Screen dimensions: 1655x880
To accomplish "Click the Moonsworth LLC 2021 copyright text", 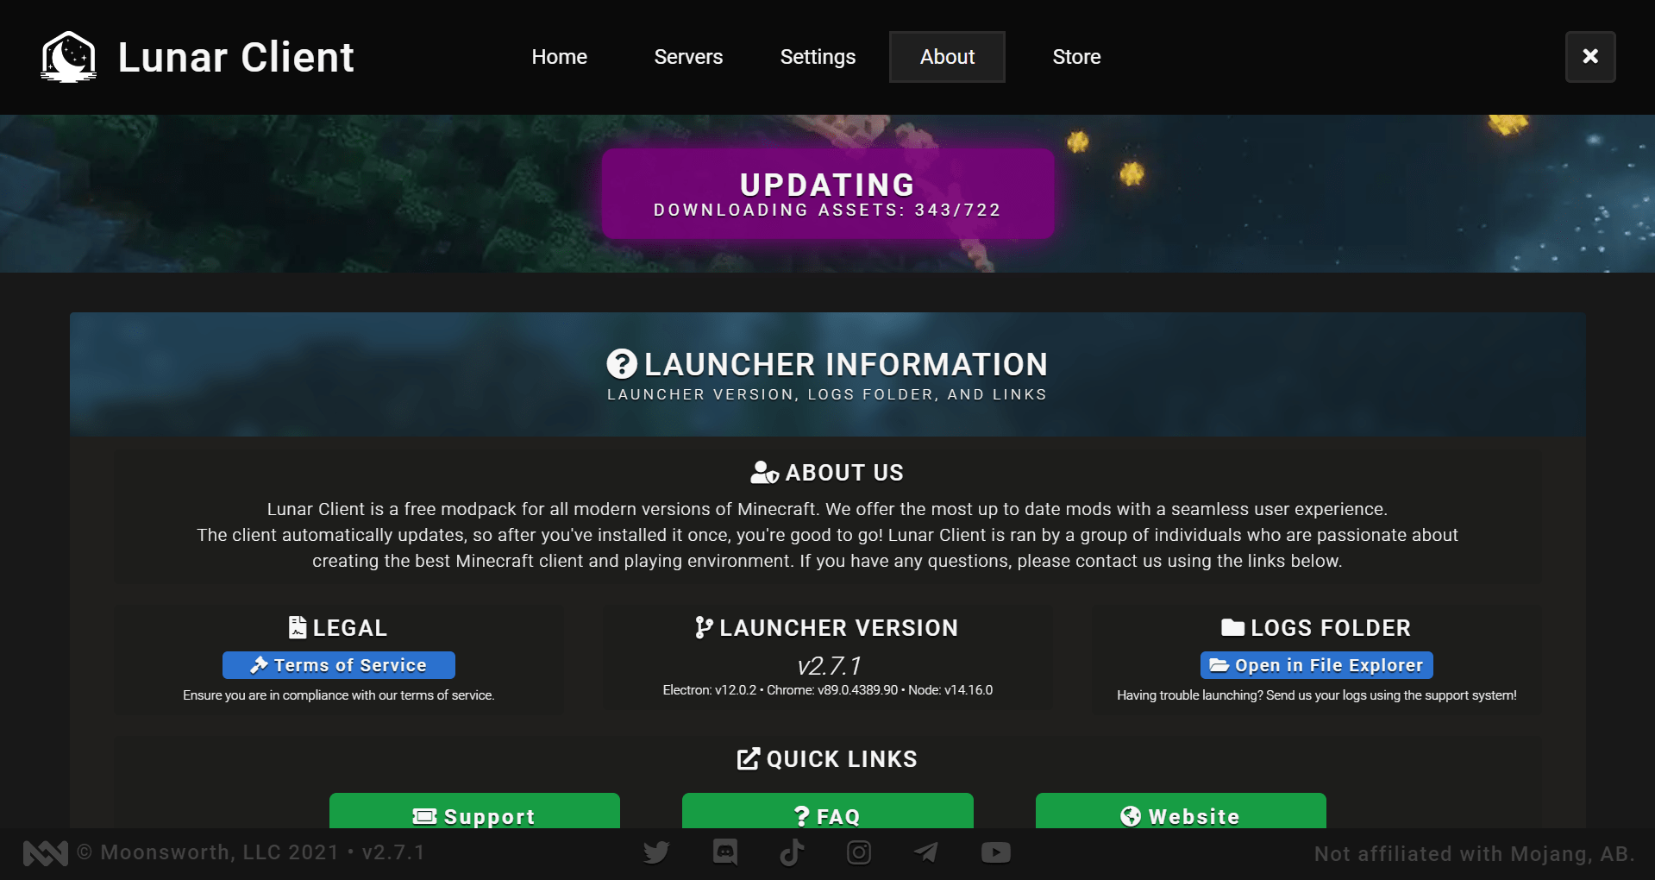I will 251,852.
